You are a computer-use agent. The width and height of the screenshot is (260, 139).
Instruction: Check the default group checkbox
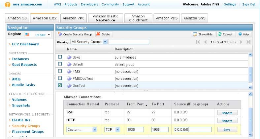pos(60,64)
